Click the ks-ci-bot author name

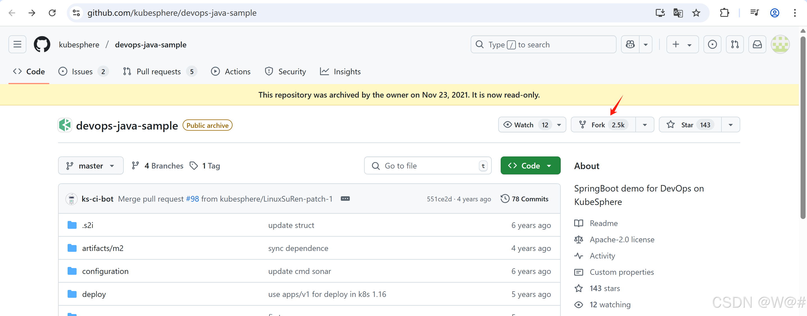[97, 199]
